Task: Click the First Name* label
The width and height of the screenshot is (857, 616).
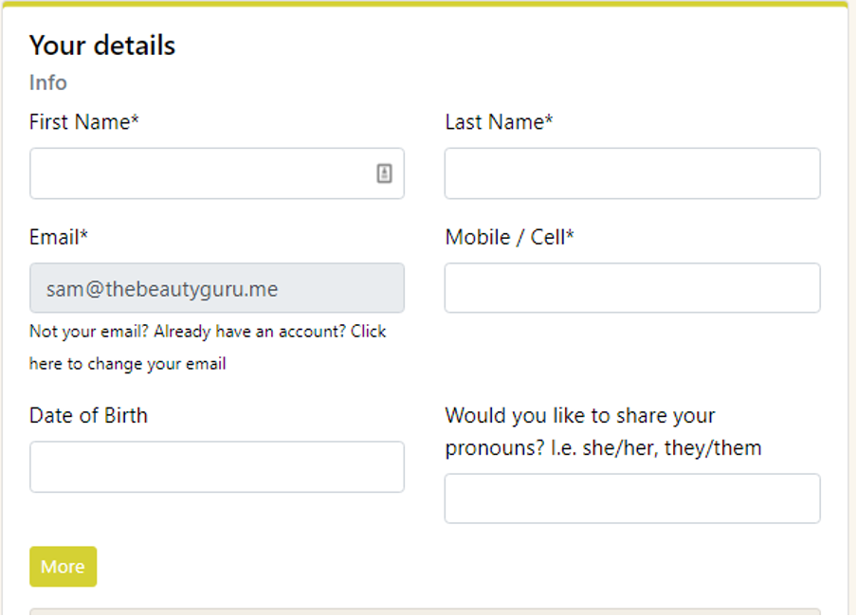Action: [84, 122]
